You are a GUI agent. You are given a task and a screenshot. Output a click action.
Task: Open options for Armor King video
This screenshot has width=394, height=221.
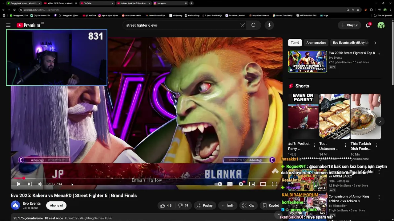click(x=379, y=197)
